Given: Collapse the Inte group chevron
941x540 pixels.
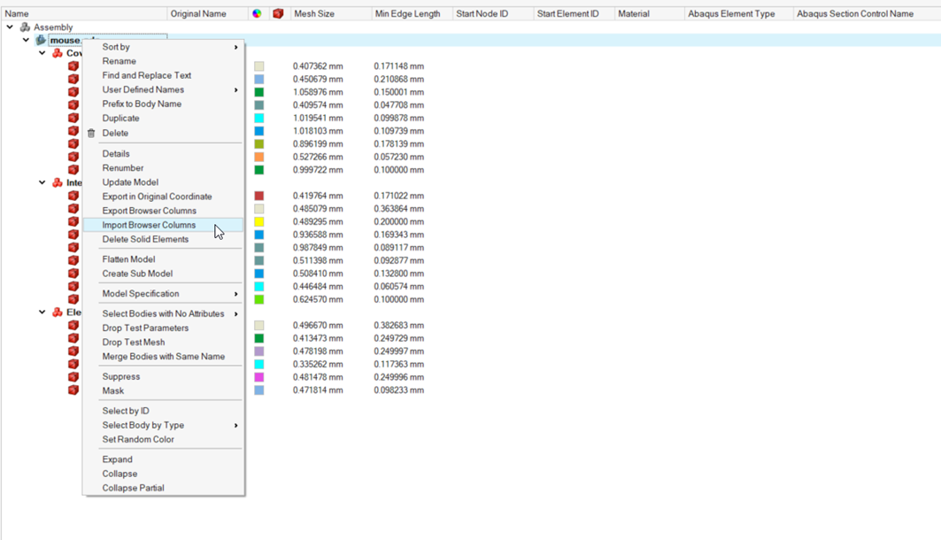Looking at the screenshot, I should point(42,183).
